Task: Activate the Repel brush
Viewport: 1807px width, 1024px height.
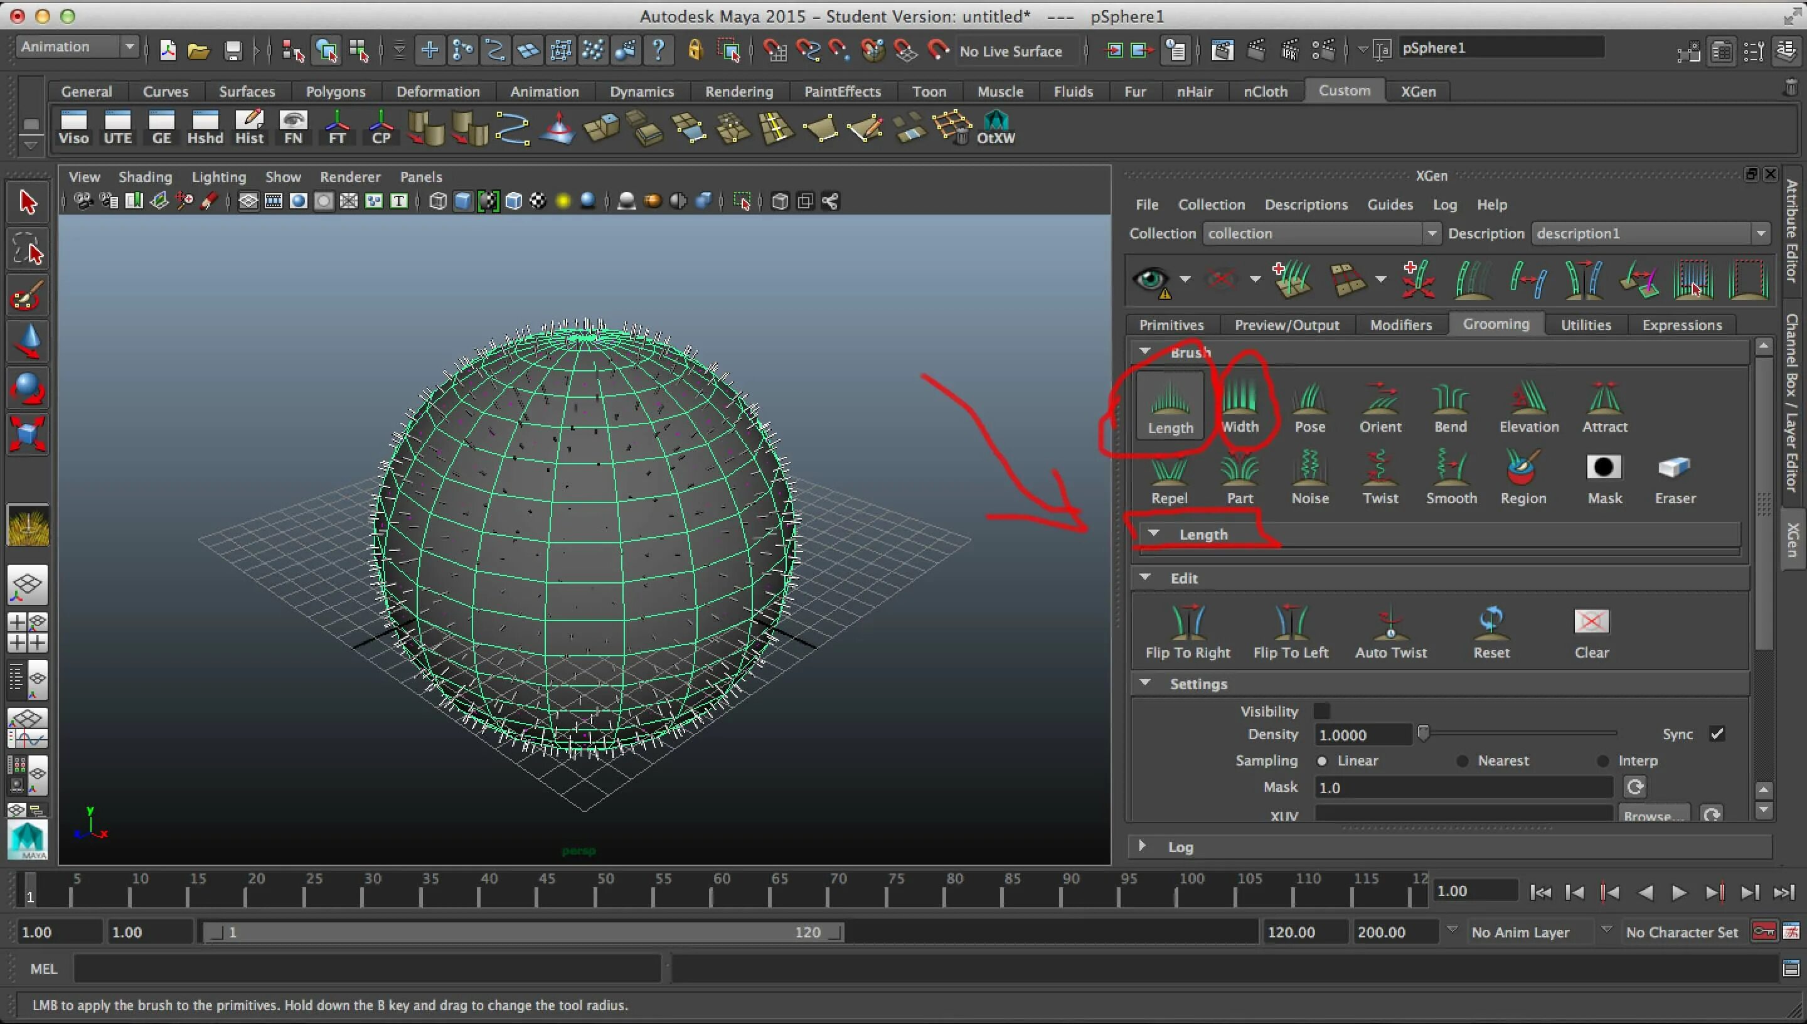Action: click(x=1170, y=478)
